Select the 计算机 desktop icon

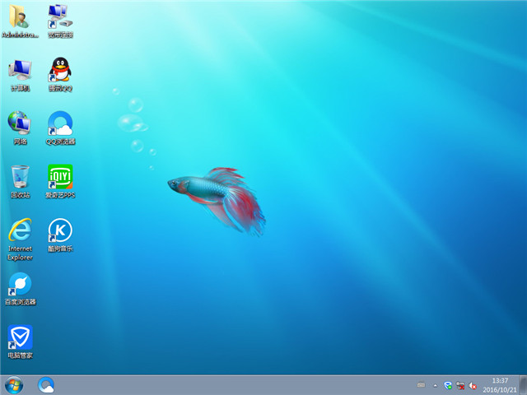pyautogui.click(x=20, y=75)
